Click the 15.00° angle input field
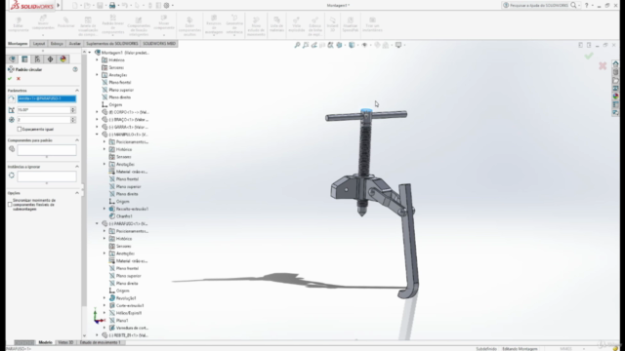 click(x=43, y=110)
